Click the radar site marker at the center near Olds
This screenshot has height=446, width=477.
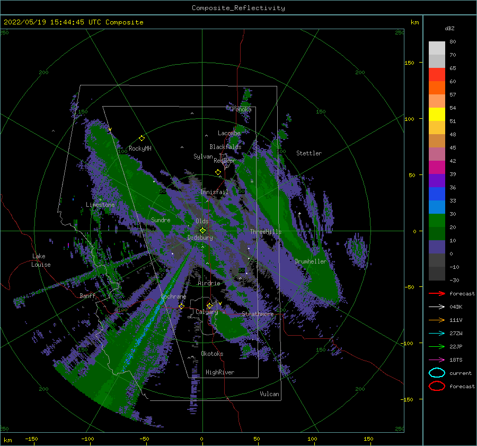(202, 231)
